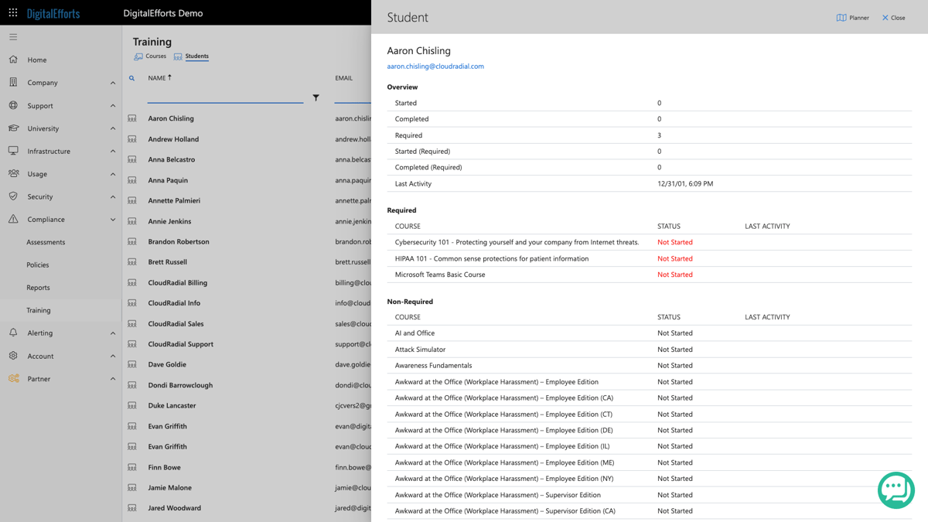Collapse the sidebar with the hamburger icon

(x=12, y=36)
